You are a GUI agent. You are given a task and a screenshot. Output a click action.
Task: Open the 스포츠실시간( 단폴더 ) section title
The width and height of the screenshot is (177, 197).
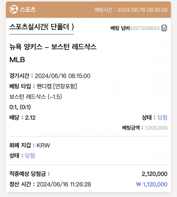tap(41, 27)
